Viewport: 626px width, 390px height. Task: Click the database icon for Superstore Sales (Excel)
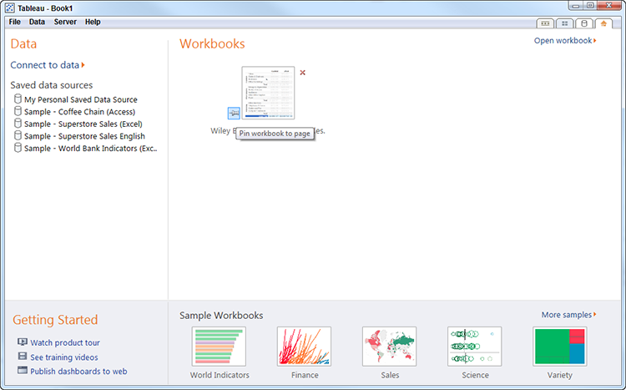click(18, 123)
